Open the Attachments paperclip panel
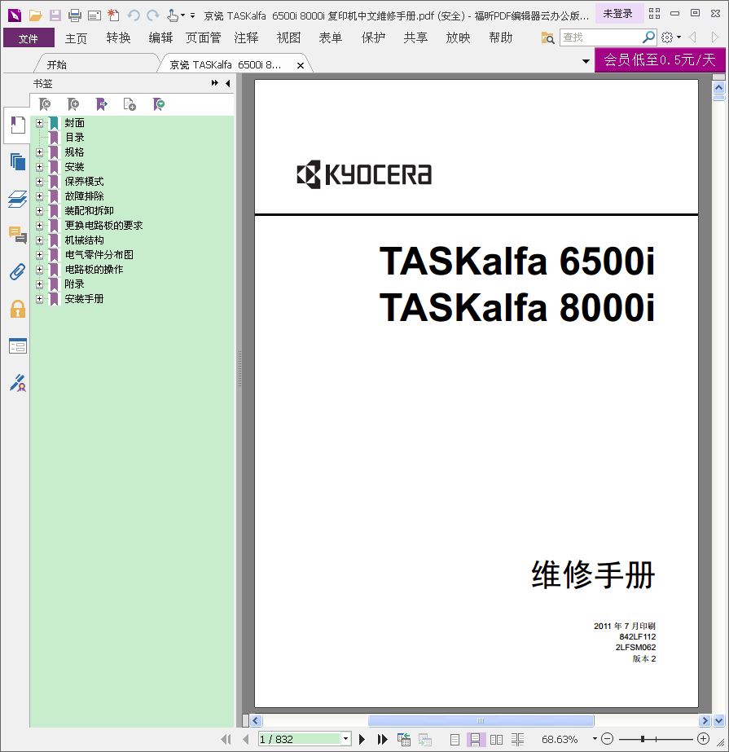This screenshot has width=729, height=752. pos(18,272)
